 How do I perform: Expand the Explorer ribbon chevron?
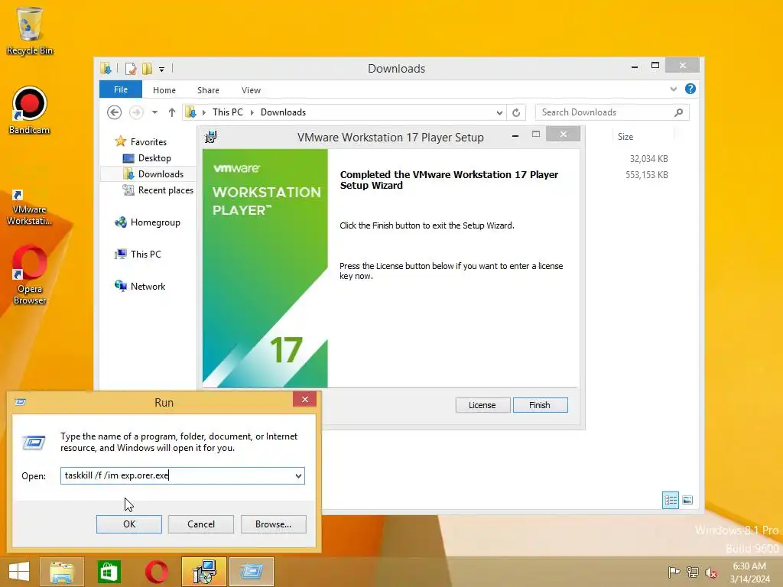pyautogui.click(x=673, y=89)
